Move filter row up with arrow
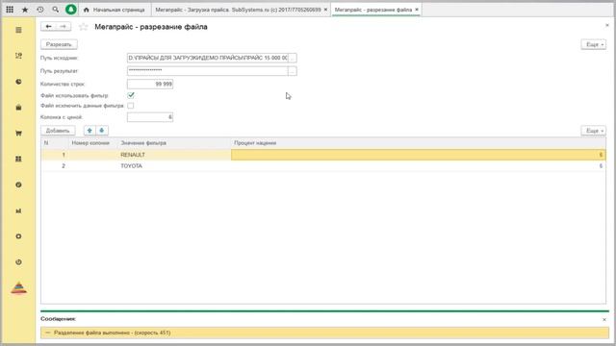This screenshot has height=346, width=616. 90,131
